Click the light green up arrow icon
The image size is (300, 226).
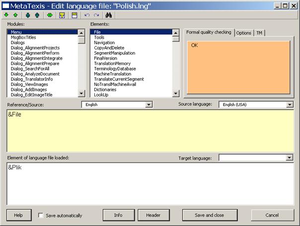tap(15, 15)
